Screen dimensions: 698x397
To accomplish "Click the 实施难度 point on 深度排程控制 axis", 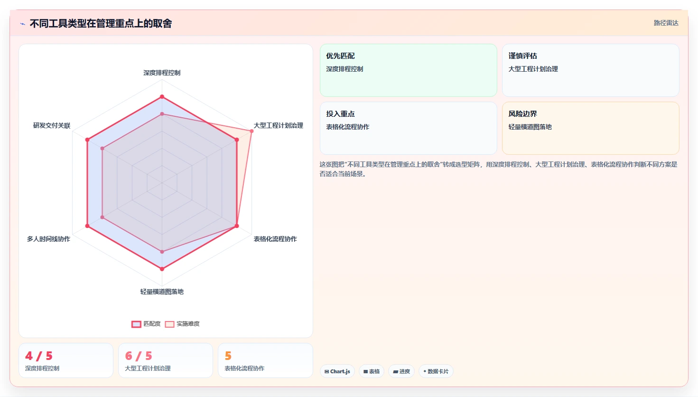I will click(162, 114).
